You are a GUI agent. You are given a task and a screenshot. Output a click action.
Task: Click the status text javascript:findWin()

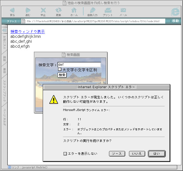[35, 167]
